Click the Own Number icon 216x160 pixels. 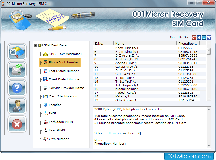tap(45, 139)
